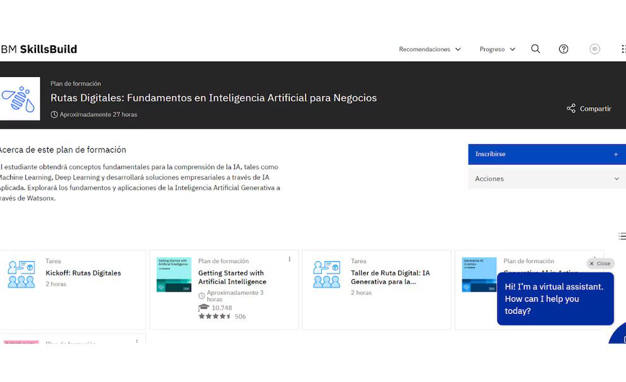This screenshot has height=382, width=626.
Task: Open the search magnifier in header
Action: [535, 49]
